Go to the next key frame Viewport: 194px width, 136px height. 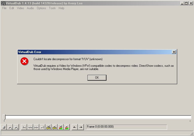tap(55, 127)
